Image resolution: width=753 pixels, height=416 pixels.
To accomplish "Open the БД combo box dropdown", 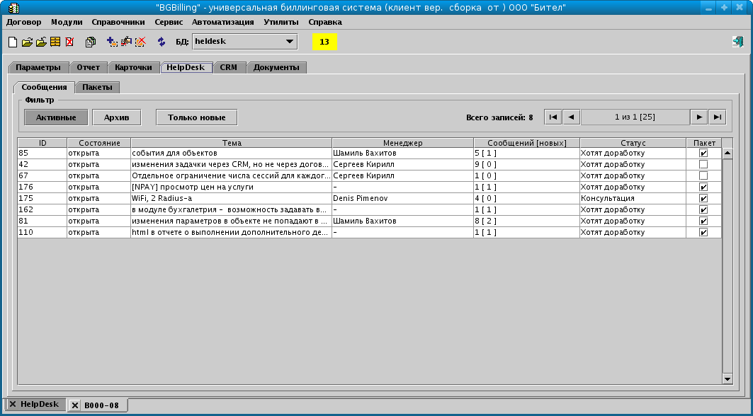I will 291,42.
